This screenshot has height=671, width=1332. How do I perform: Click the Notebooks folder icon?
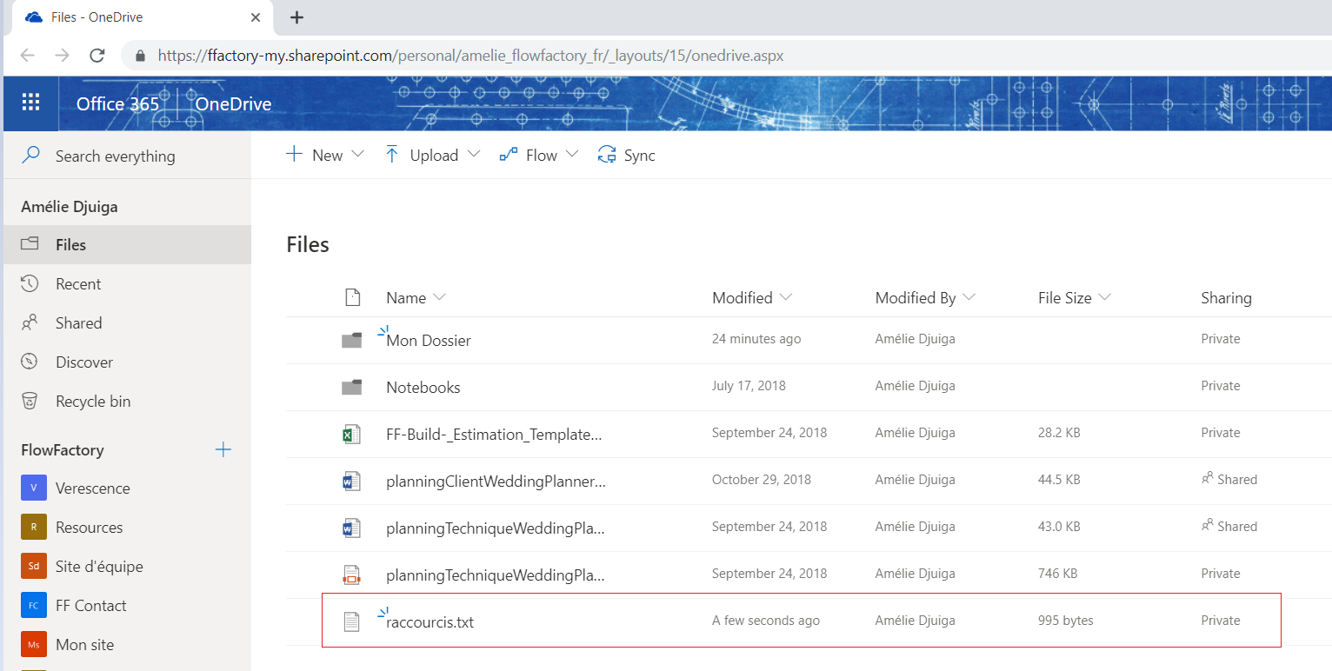coord(351,388)
